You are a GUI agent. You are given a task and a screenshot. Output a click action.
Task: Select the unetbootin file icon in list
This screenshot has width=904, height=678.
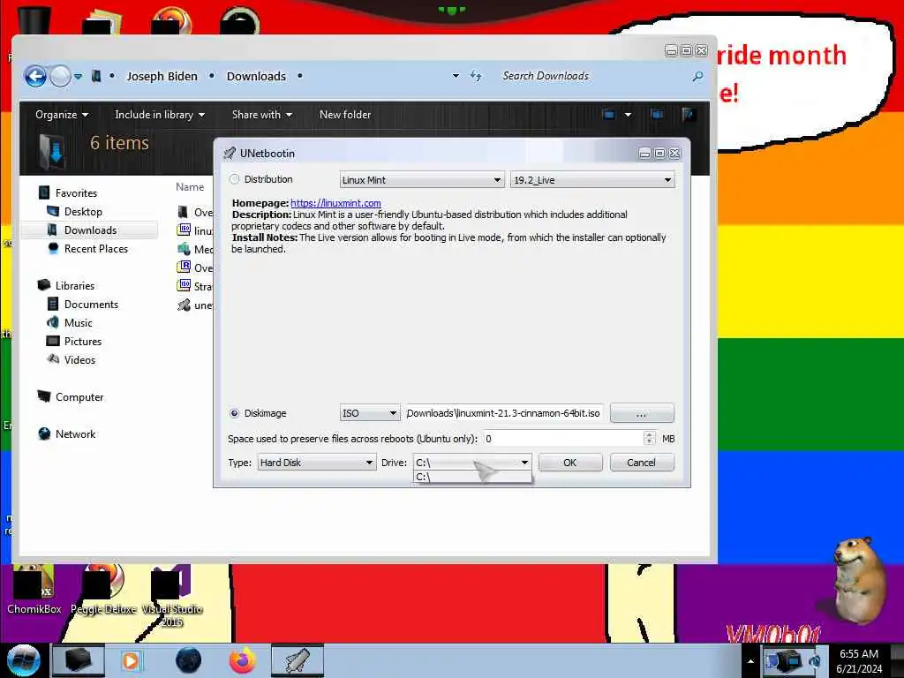click(185, 305)
